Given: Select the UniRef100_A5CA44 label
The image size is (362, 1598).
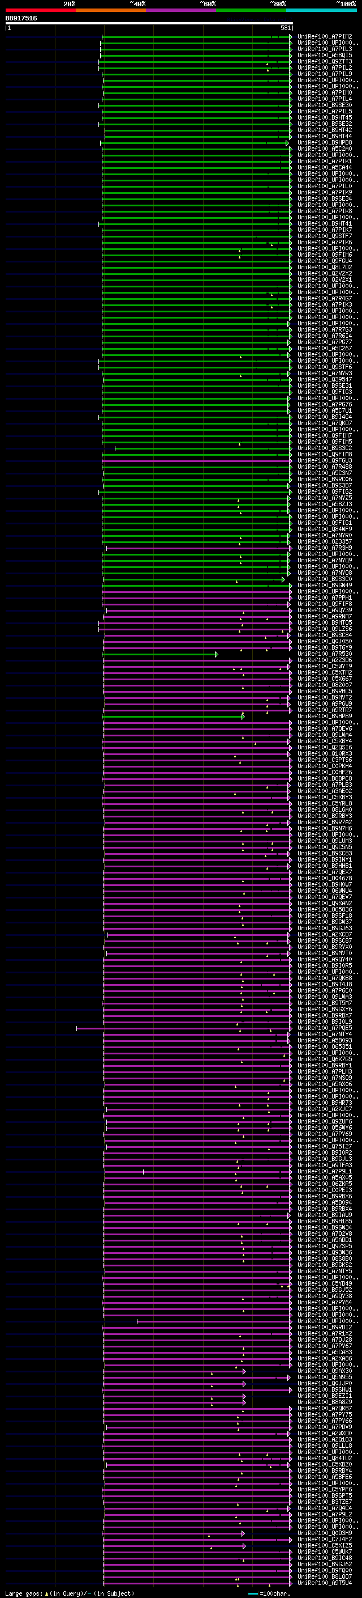Looking at the screenshot, I should pos(325,167).
